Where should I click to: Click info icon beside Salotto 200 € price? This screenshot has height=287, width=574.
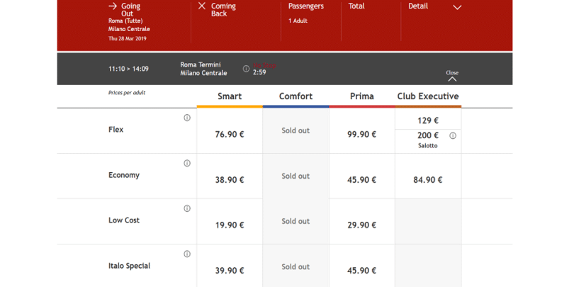[x=453, y=135]
